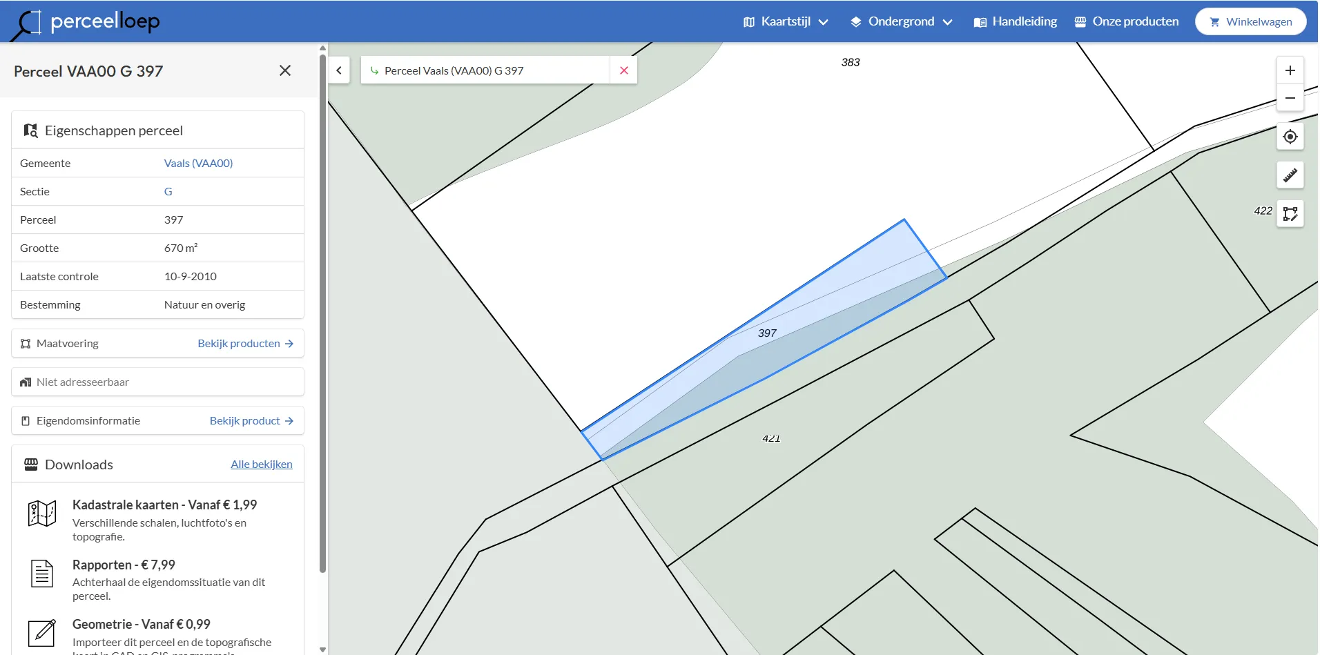
Task: Select the Handleiding book icon
Action: pyautogui.click(x=980, y=22)
